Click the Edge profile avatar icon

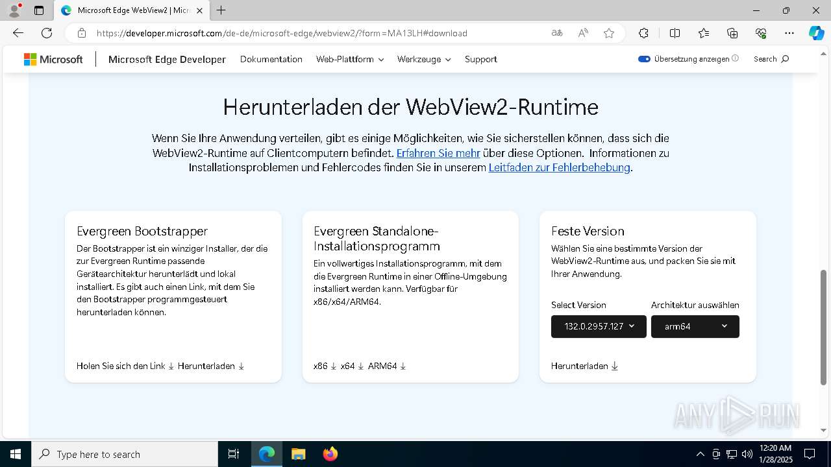click(14, 10)
